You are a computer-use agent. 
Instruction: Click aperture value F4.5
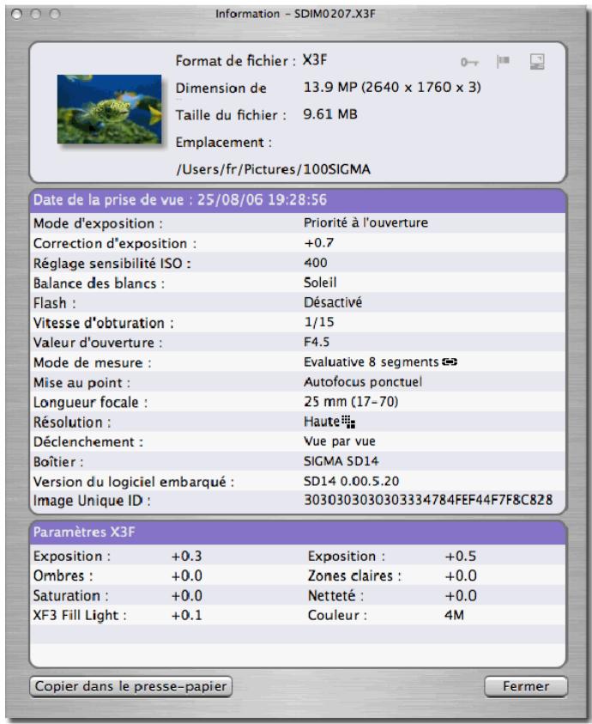[317, 342]
